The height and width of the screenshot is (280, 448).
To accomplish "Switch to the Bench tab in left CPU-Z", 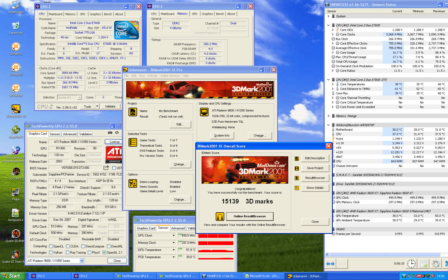I will [108, 14].
